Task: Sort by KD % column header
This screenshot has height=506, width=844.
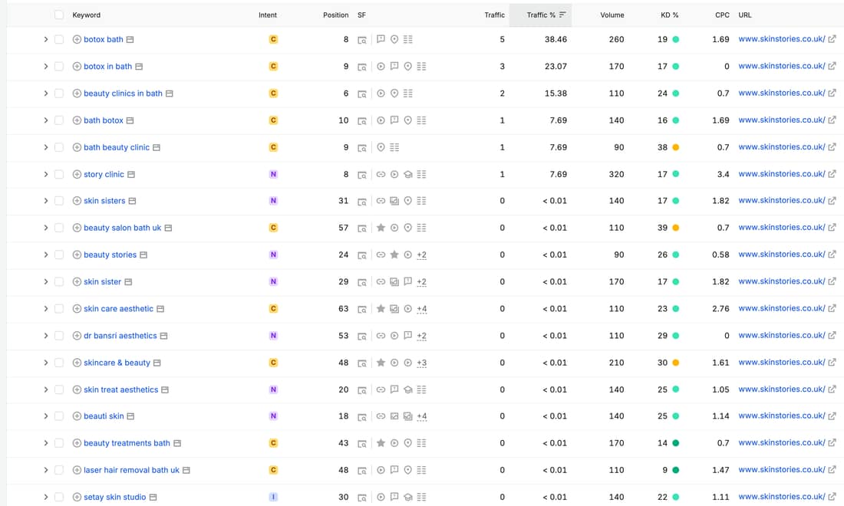Action: click(670, 15)
